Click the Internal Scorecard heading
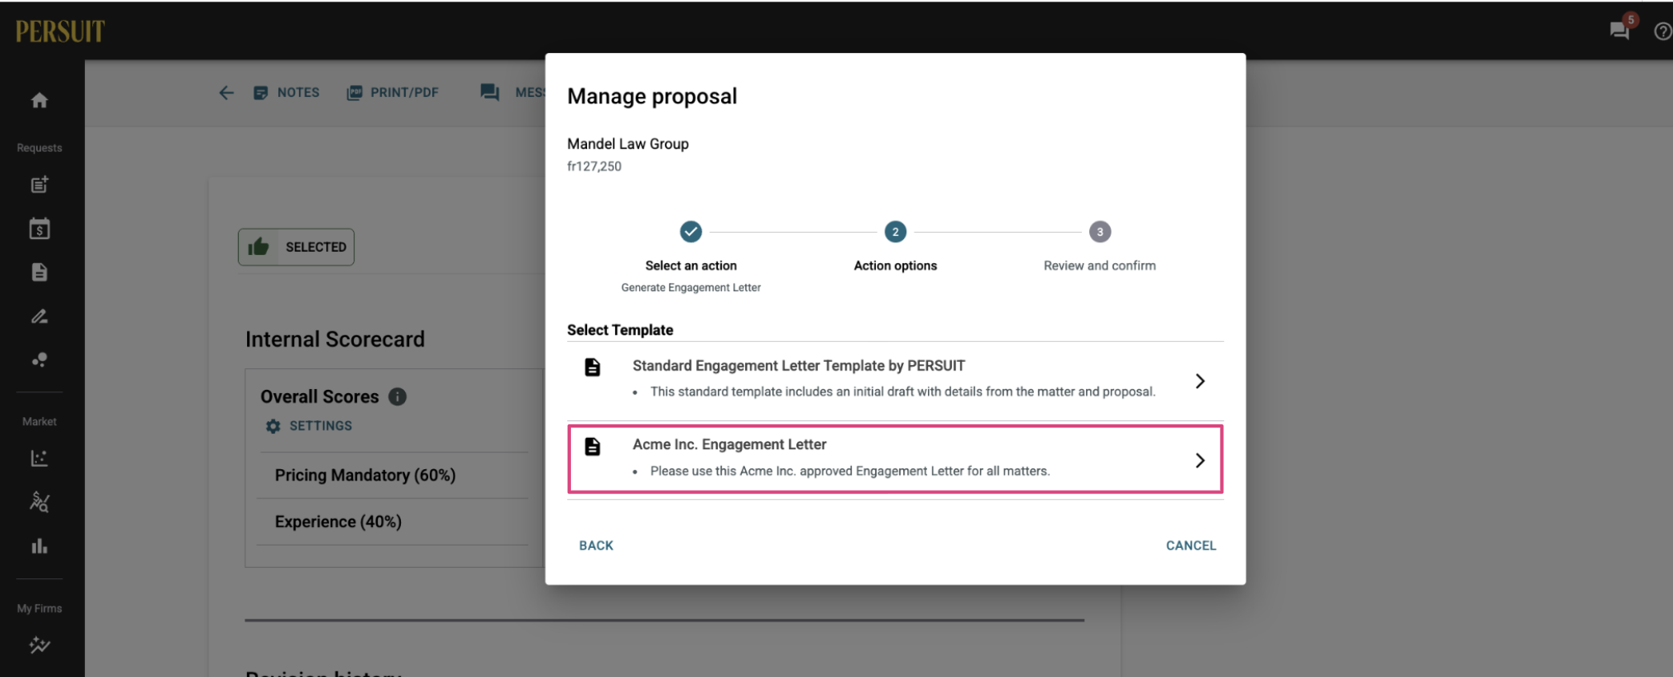The height and width of the screenshot is (677, 1673). click(x=335, y=339)
